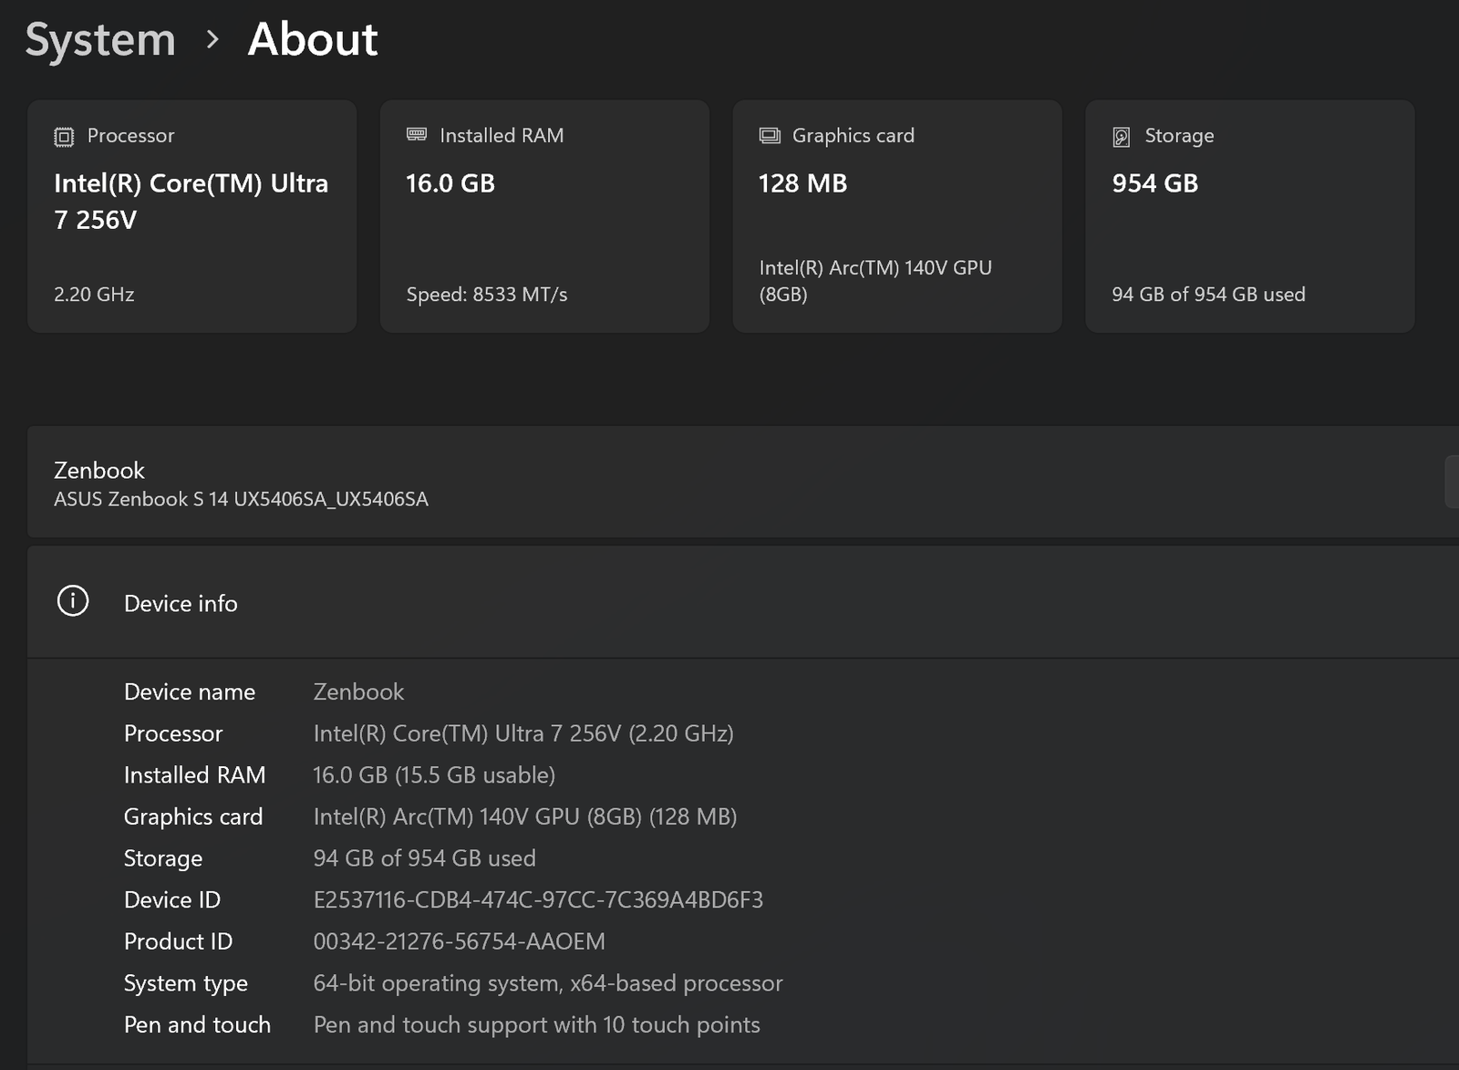Collapse the Device info section header

743,602
